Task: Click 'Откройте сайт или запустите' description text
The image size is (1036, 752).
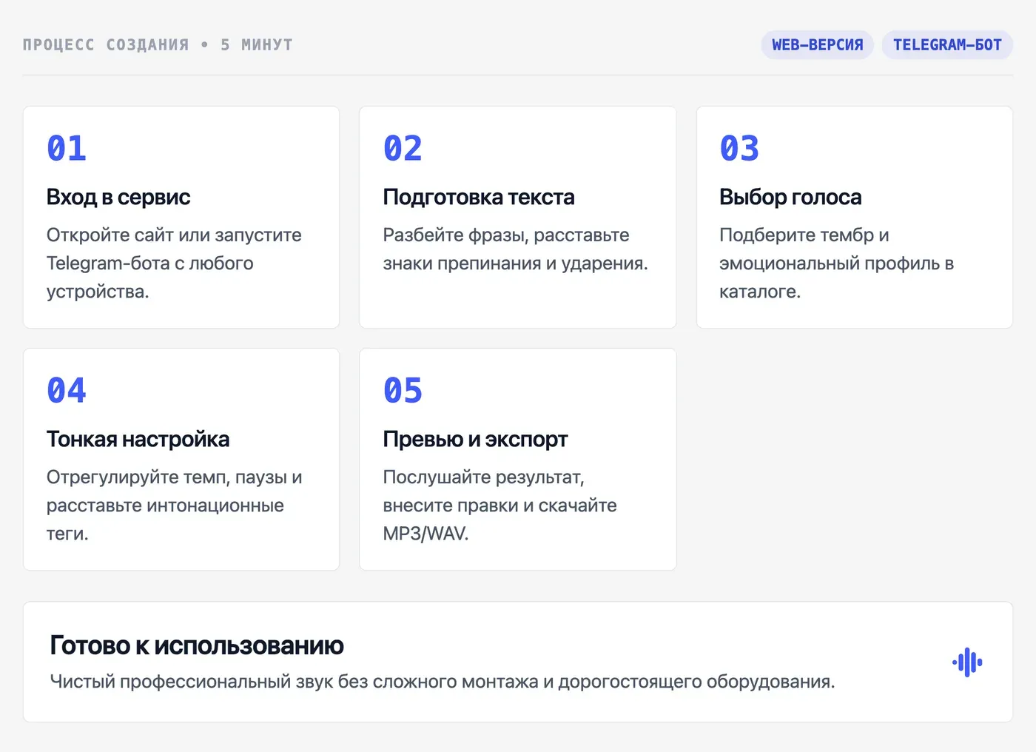Action: click(174, 263)
